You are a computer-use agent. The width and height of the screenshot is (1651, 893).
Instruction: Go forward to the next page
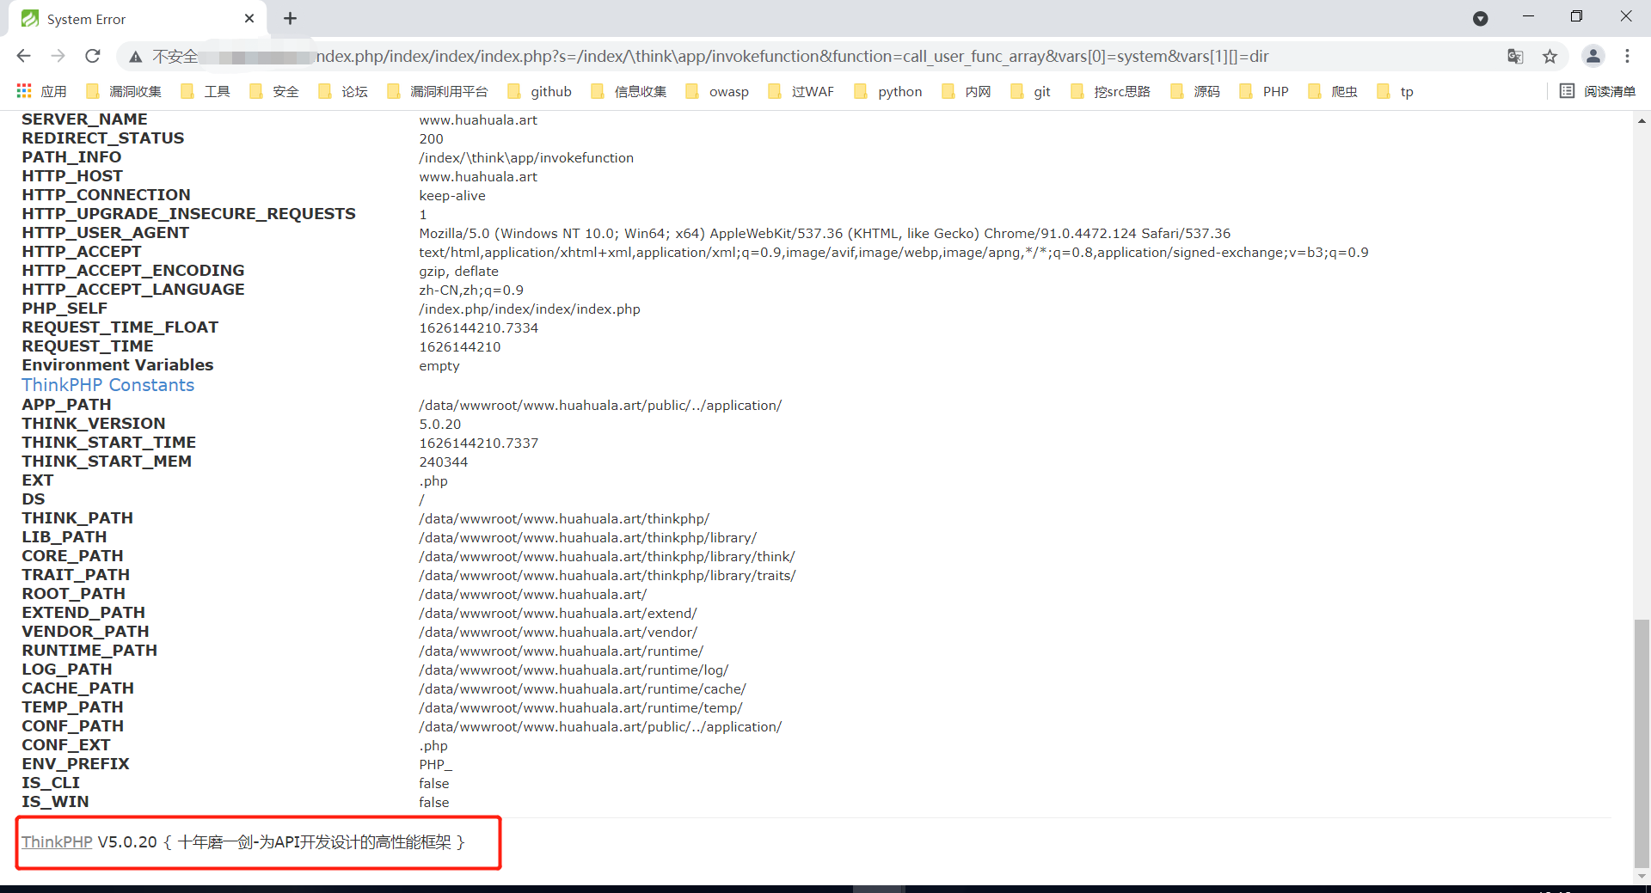[58, 56]
